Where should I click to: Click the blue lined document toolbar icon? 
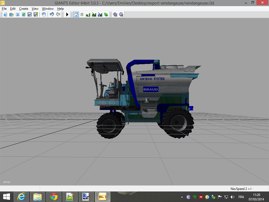pos(18,15)
